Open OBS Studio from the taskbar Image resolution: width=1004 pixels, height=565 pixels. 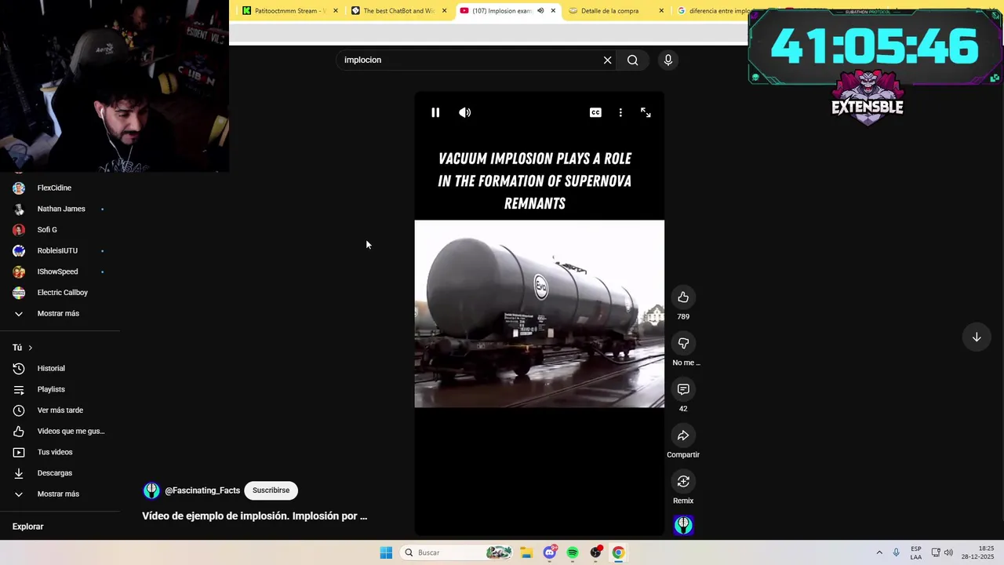pyautogui.click(x=596, y=552)
